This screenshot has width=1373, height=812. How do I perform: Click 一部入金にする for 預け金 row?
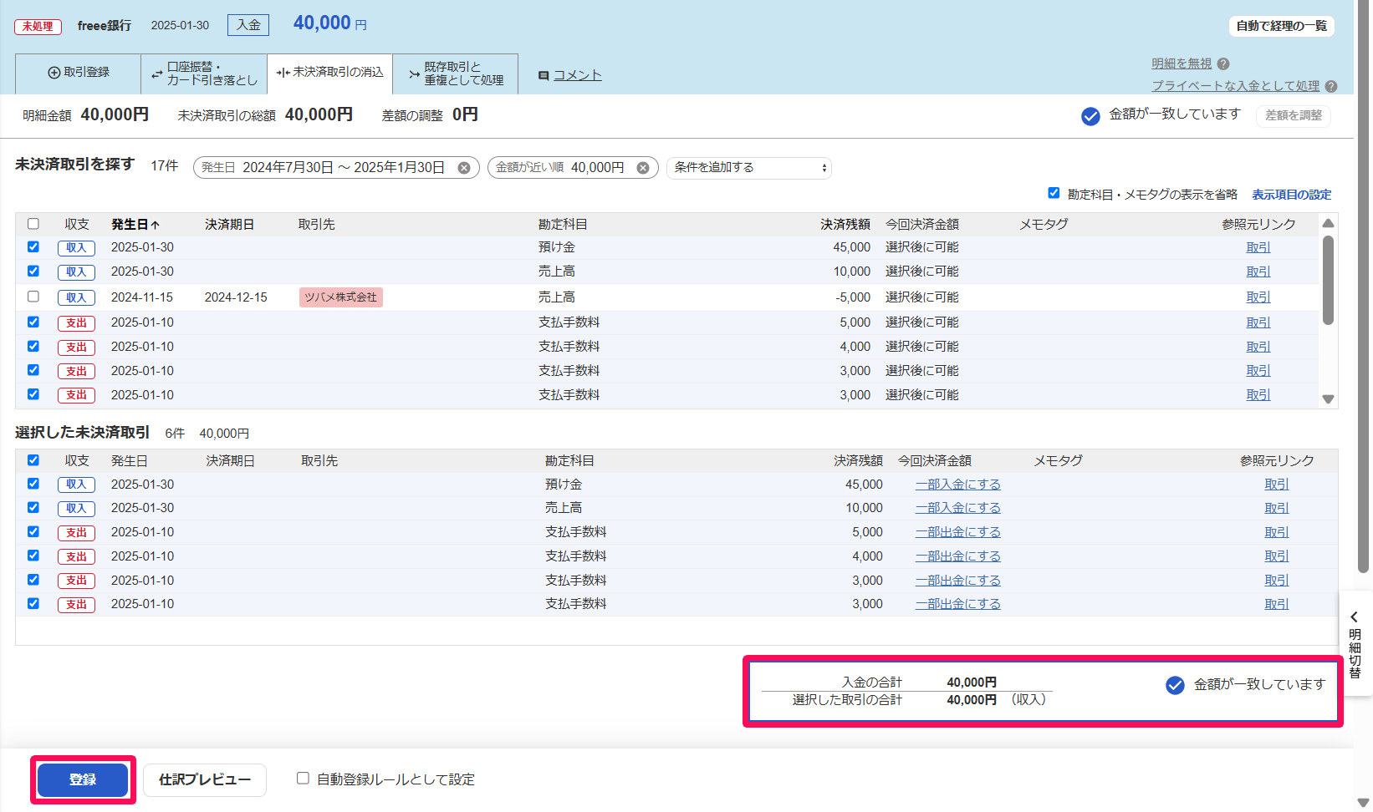click(x=957, y=485)
